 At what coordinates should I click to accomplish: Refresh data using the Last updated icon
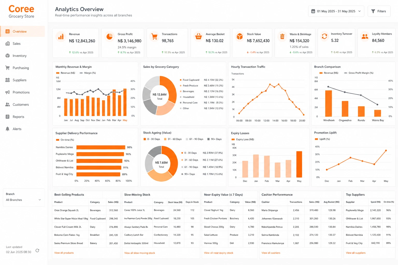(37, 251)
